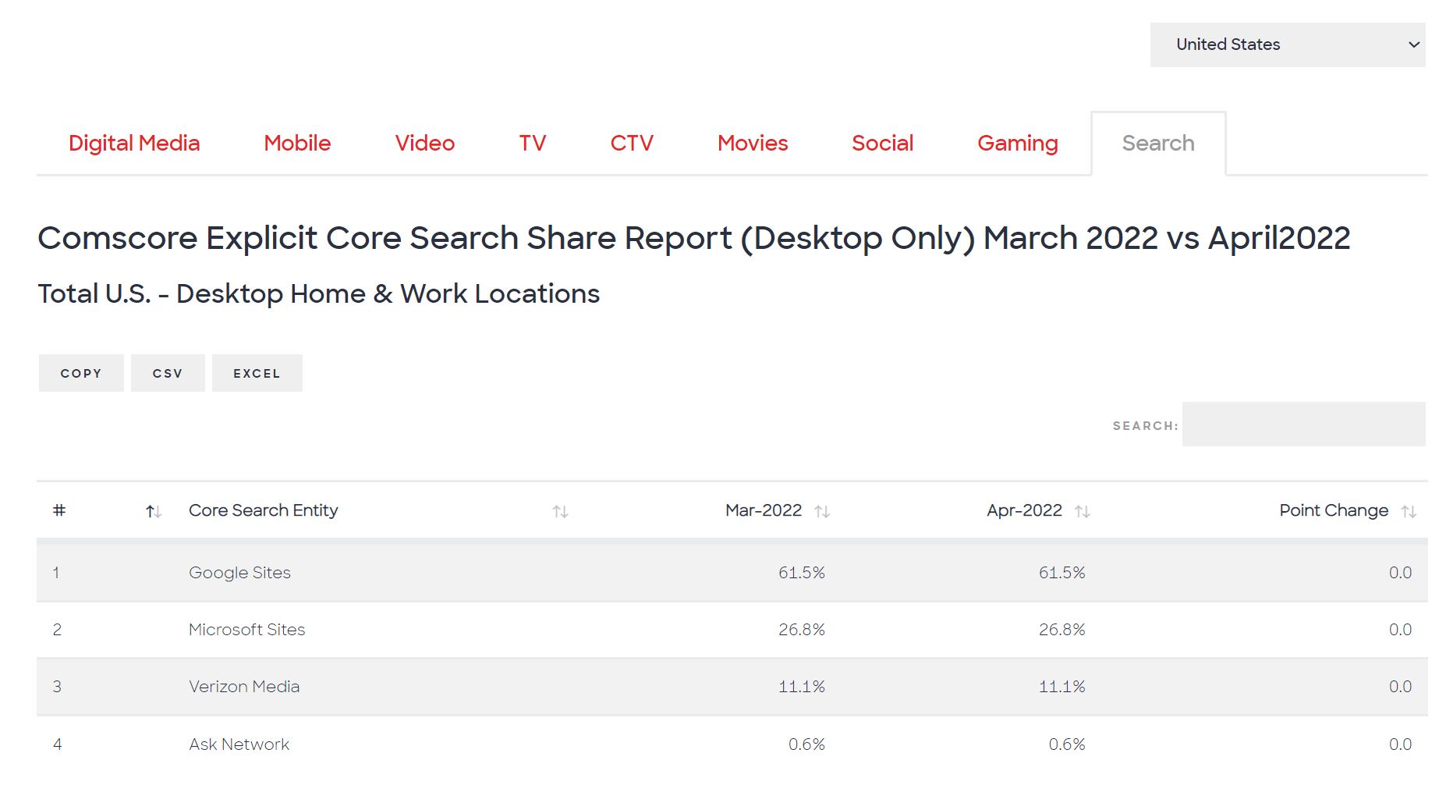
Task: Click the Mar-2022 column header label
Action: click(x=764, y=510)
